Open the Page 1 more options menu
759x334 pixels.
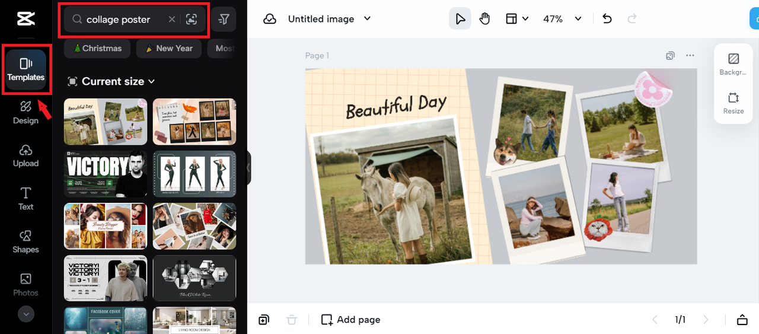pyautogui.click(x=690, y=56)
